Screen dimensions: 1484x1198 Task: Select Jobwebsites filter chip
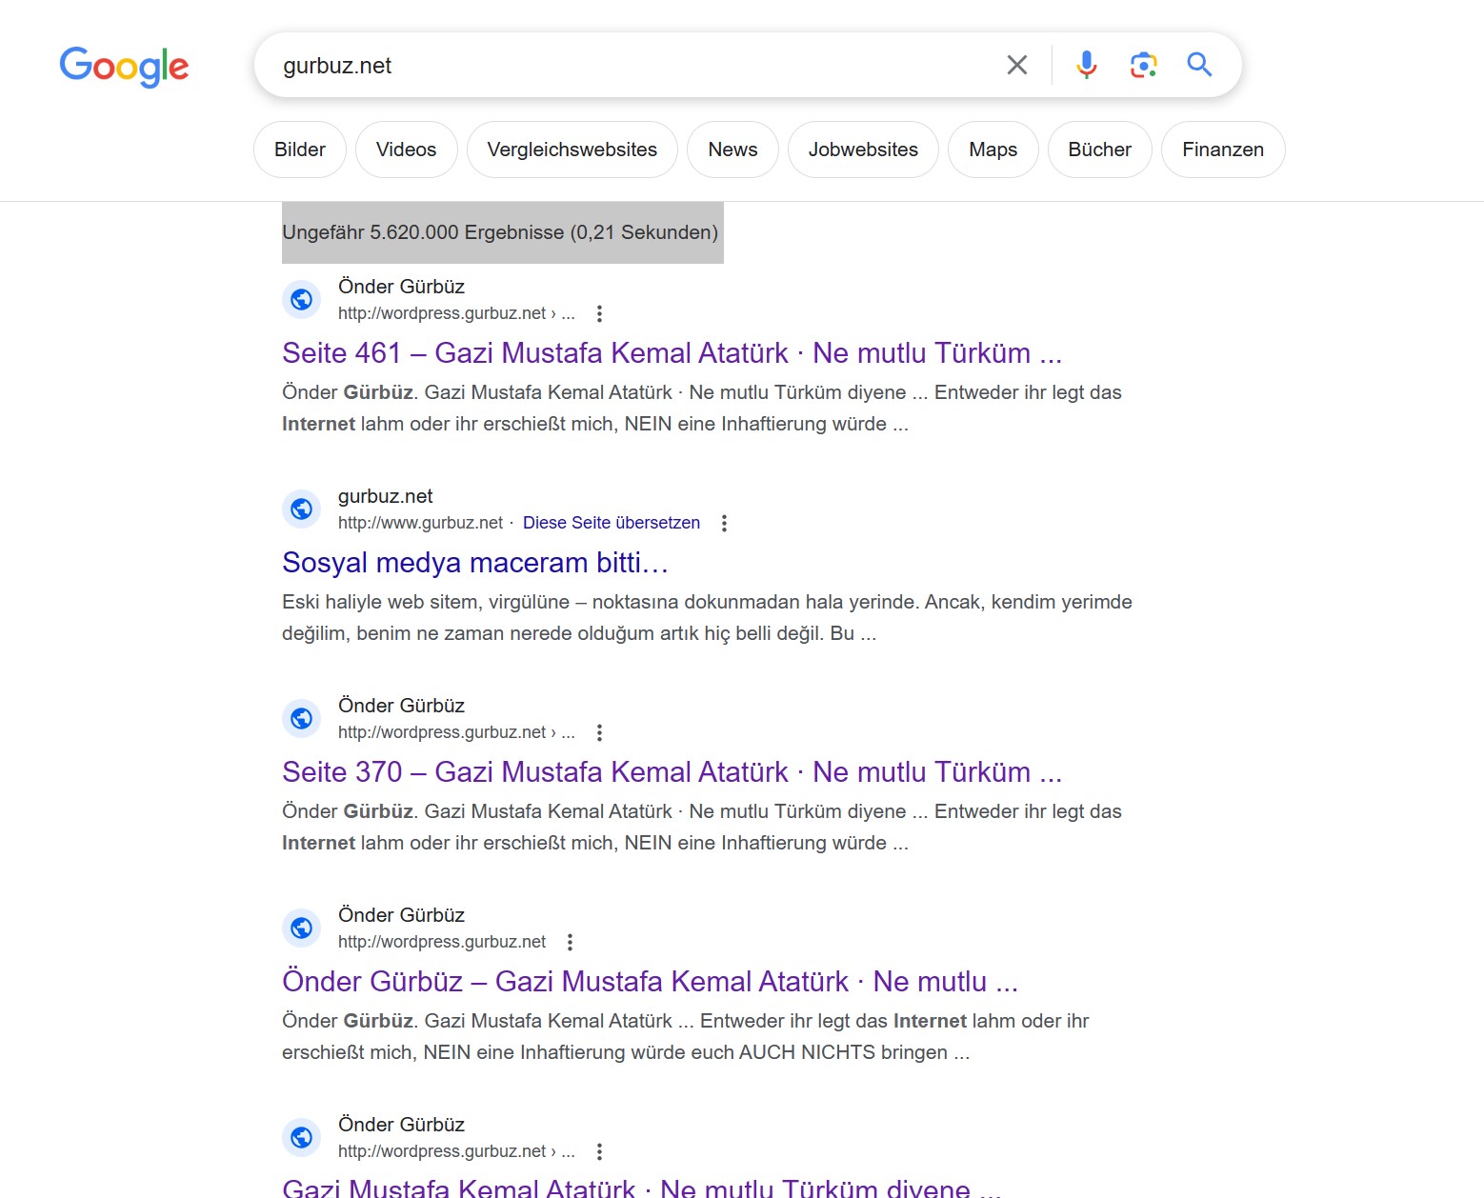(x=863, y=150)
